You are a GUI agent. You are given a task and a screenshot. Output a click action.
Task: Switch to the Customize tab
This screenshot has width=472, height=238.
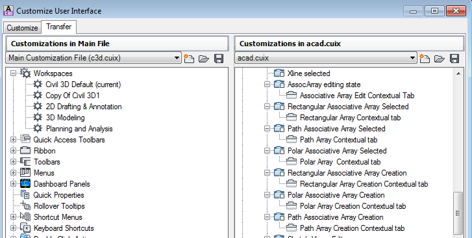tap(22, 28)
